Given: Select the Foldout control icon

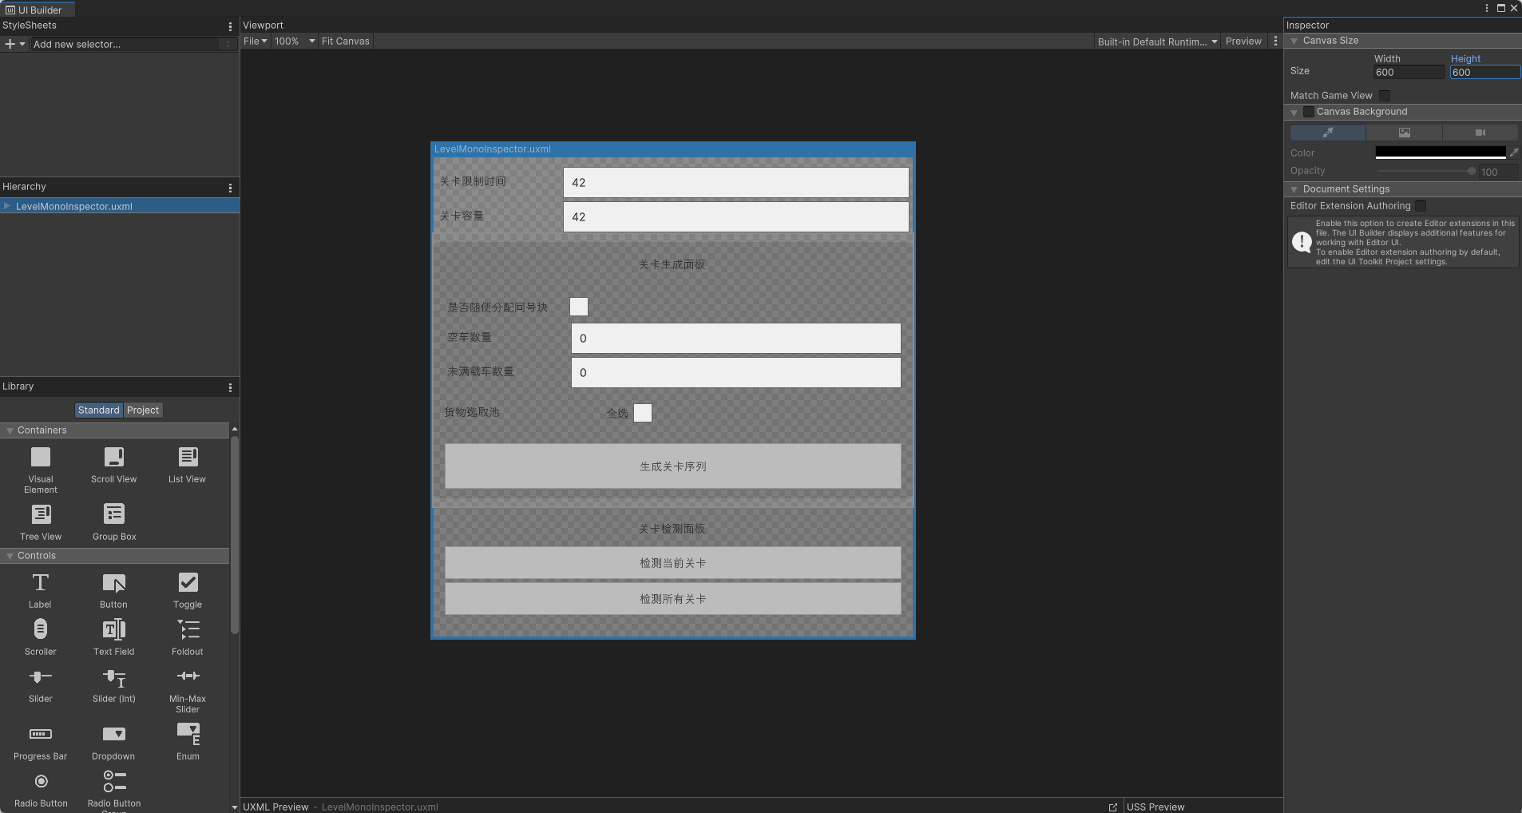Looking at the screenshot, I should [x=188, y=629].
